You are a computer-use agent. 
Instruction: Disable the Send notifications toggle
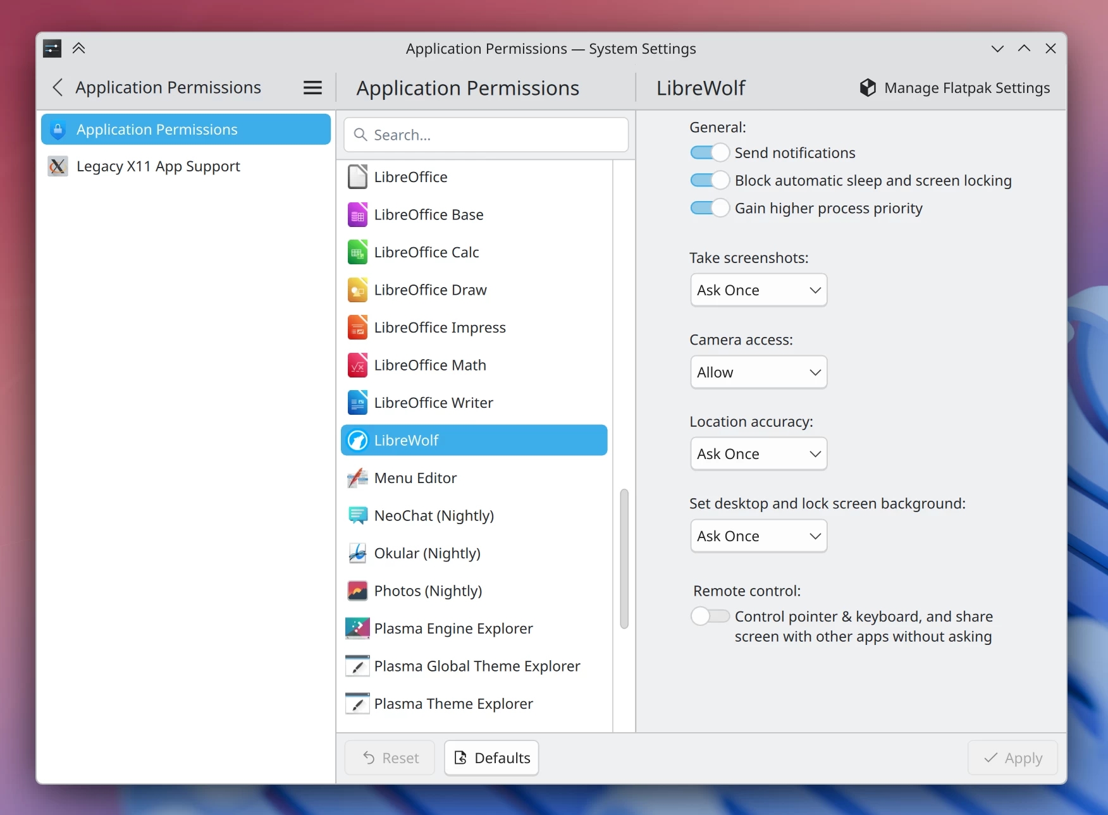click(709, 152)
